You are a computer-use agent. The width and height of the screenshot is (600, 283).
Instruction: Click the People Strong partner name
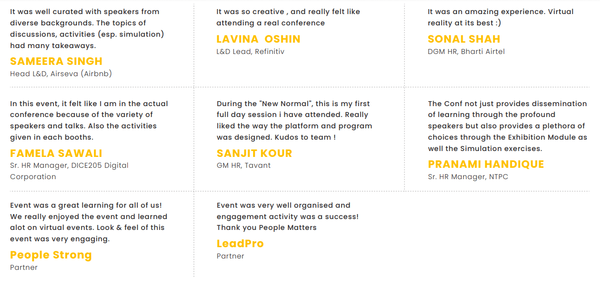51,255
